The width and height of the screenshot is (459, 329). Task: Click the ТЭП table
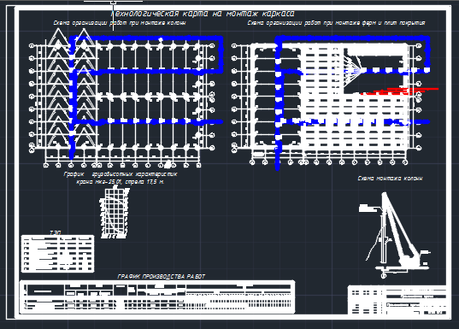pyautogui.click(x=57, y=254)
